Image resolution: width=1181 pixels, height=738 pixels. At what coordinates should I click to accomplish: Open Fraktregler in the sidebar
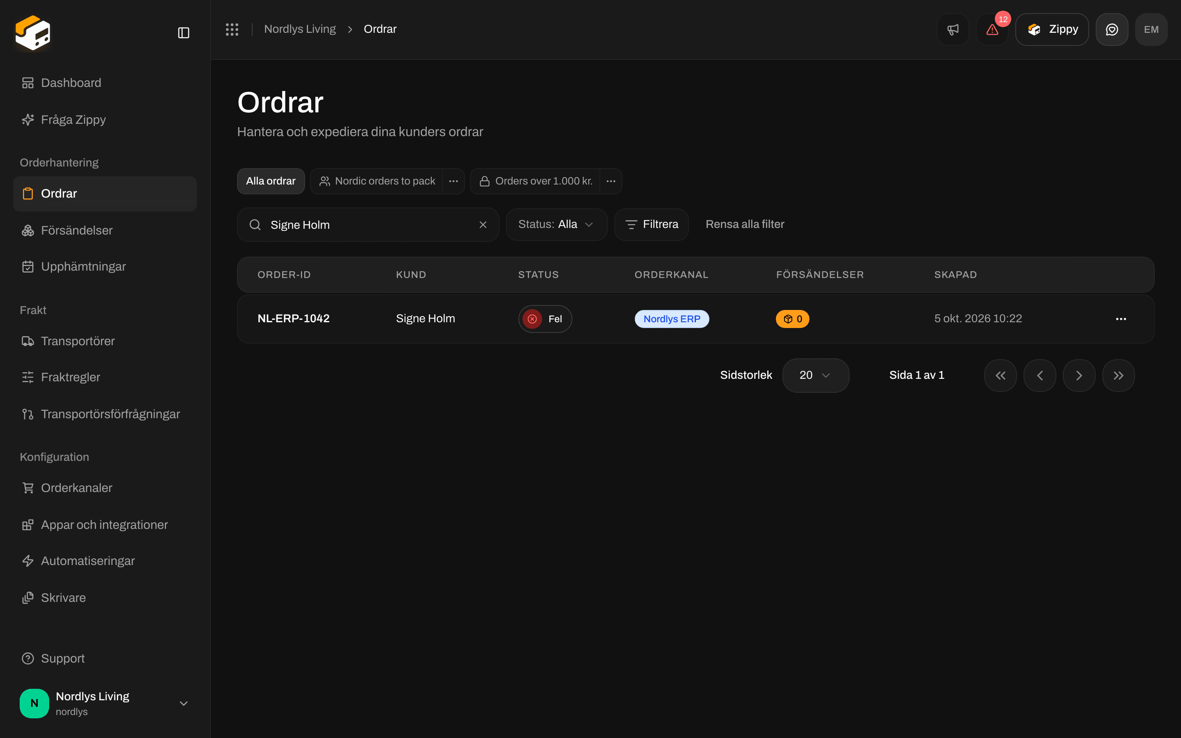(x=105, y=377)
